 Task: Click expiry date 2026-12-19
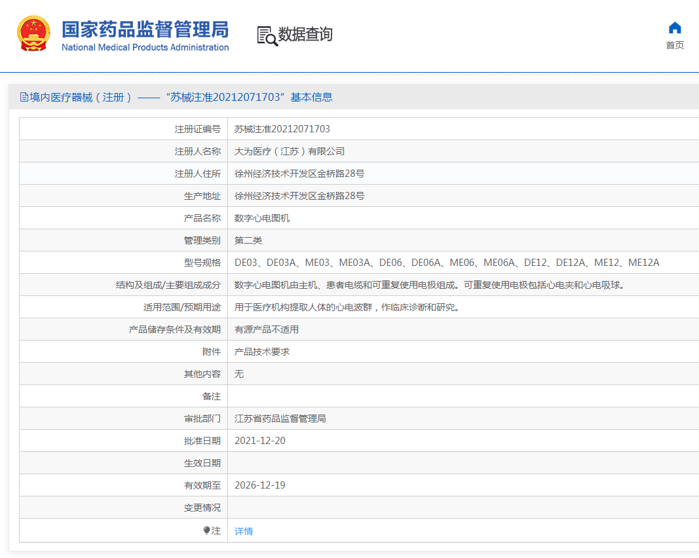tap(260, 485)
